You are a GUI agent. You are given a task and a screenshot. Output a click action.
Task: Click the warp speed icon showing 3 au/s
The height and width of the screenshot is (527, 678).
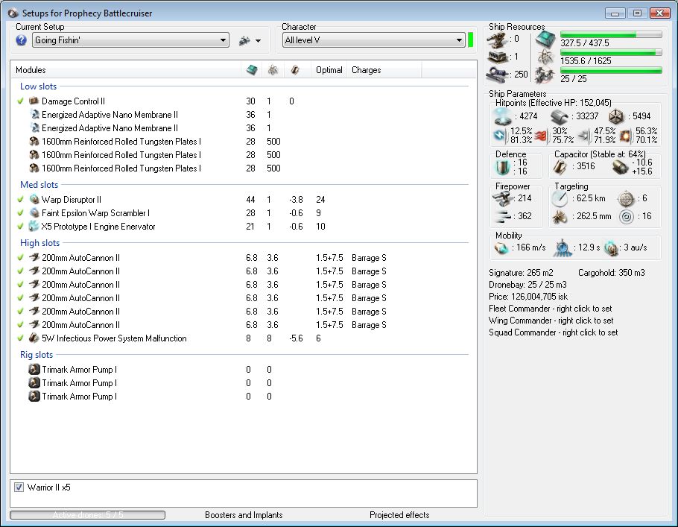611,248
